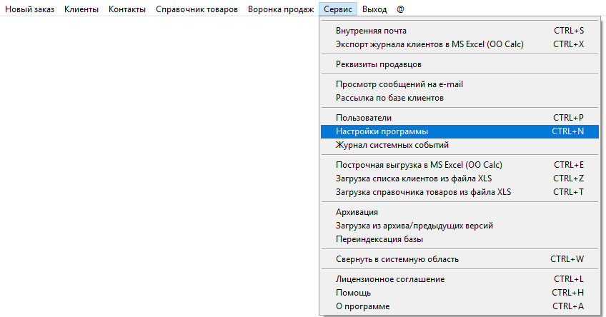This screenshot has width=606, height=317.
Task: Open Внутренняя почта
Action: point(371,31)
